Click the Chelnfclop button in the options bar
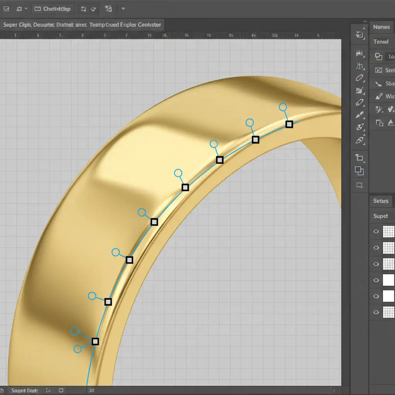Image resolution: width=395 pixels, height=395 pixels. (53, 8)
